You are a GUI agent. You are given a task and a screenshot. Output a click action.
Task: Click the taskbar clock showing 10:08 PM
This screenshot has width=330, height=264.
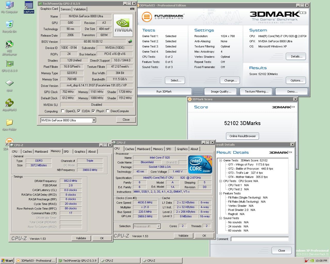(321, 261)
